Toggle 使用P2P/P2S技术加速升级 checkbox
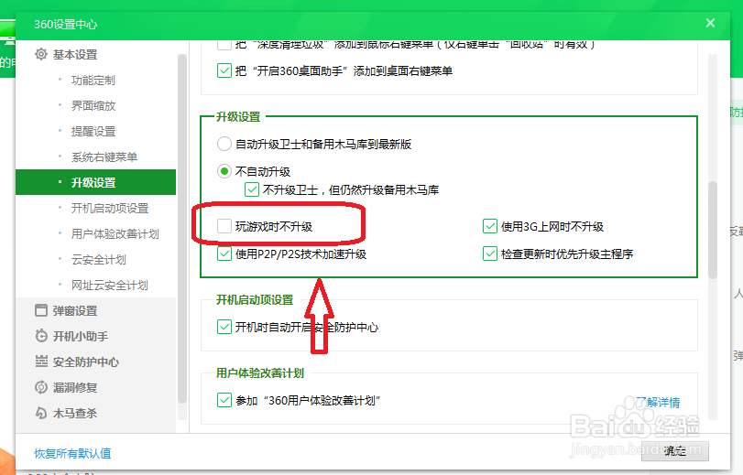 coord(224,254)
